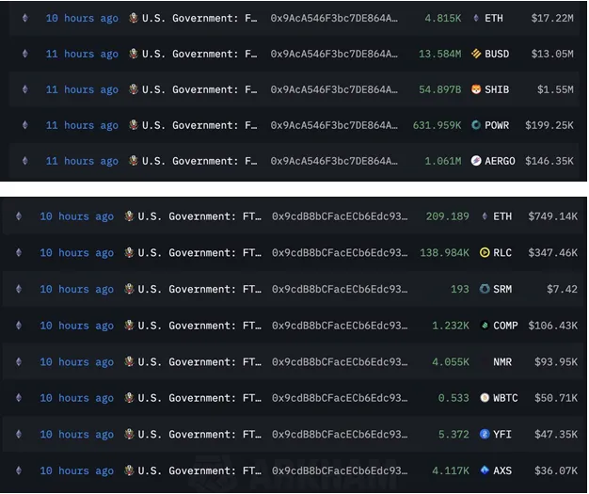This screenshot has width=589, height=494.
Task: Click the SHIB token icon
Action: tap(476, 89)
